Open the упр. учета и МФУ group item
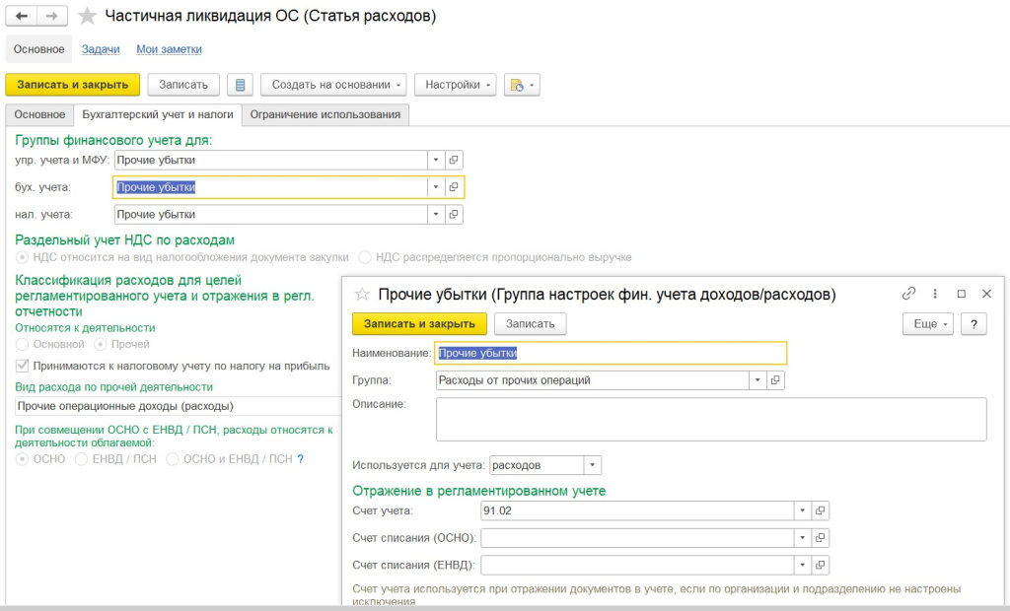1010x611 pixels. tap(454, 160)
